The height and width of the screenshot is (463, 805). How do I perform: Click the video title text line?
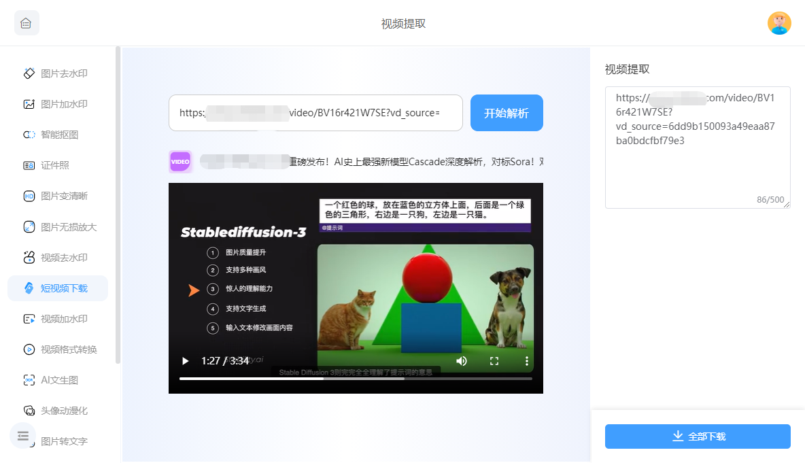(372, 162)
